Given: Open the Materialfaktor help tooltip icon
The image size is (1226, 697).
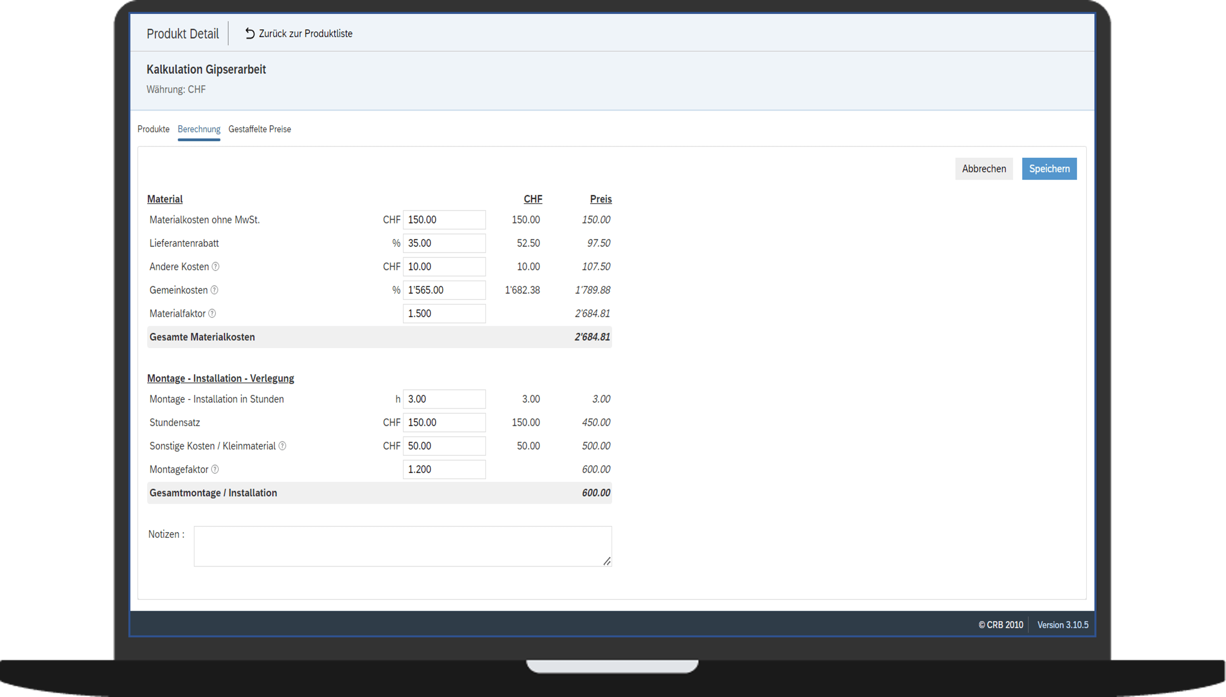Looking at the screenshot, I should (x=212, y=314).
